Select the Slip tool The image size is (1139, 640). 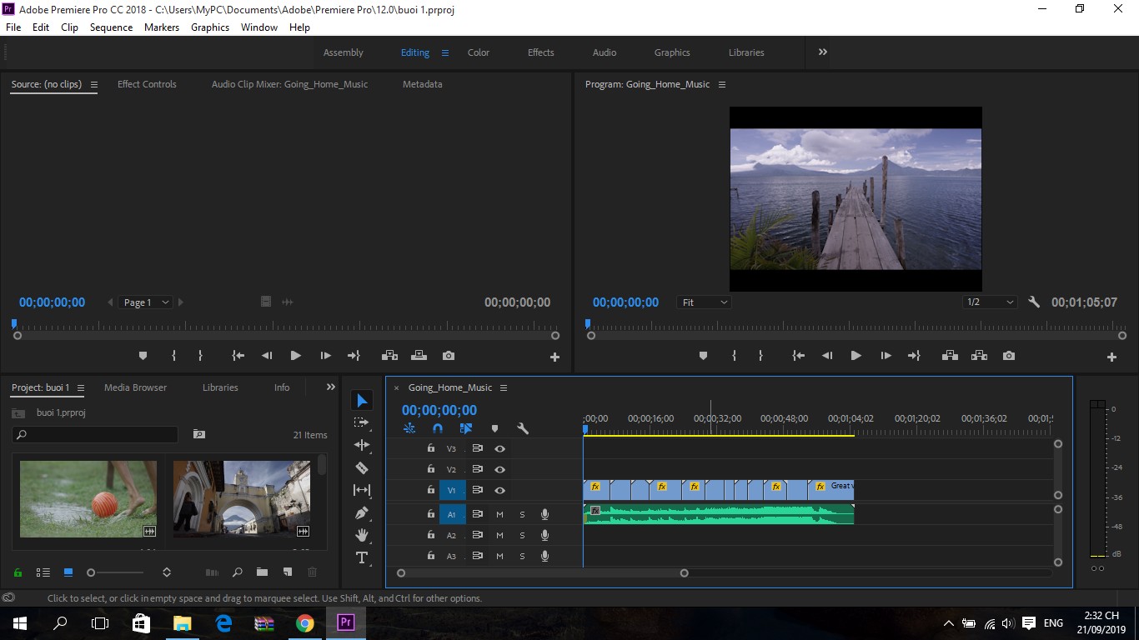(362, 490)
